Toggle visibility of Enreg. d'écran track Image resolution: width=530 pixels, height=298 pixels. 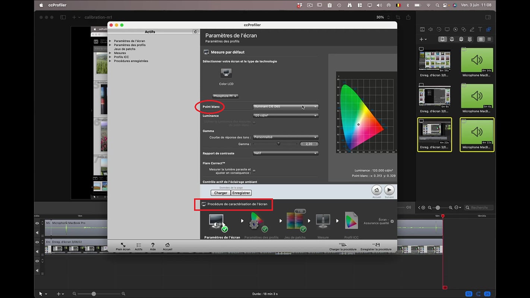point(37,242)
